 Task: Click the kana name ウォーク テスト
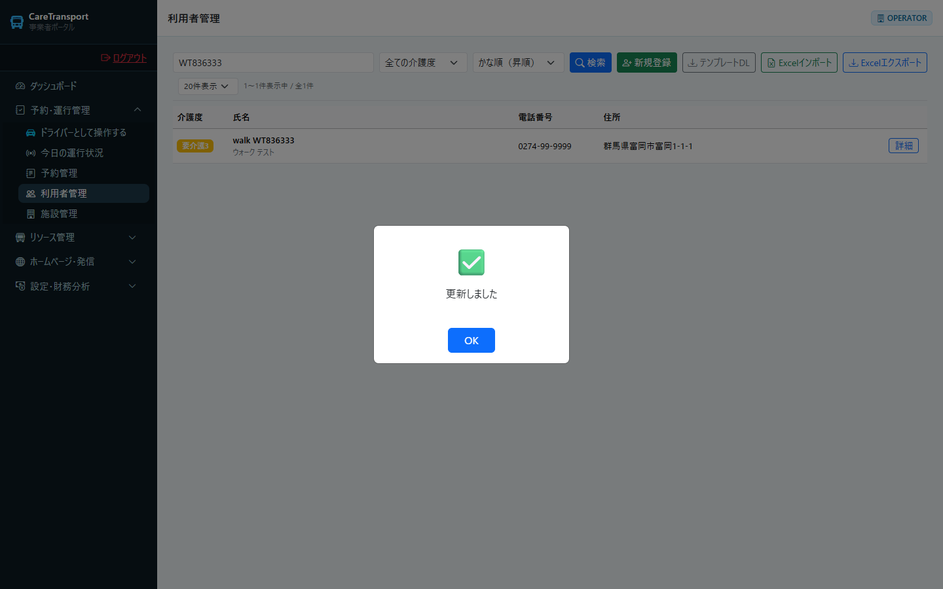[253, 152]
